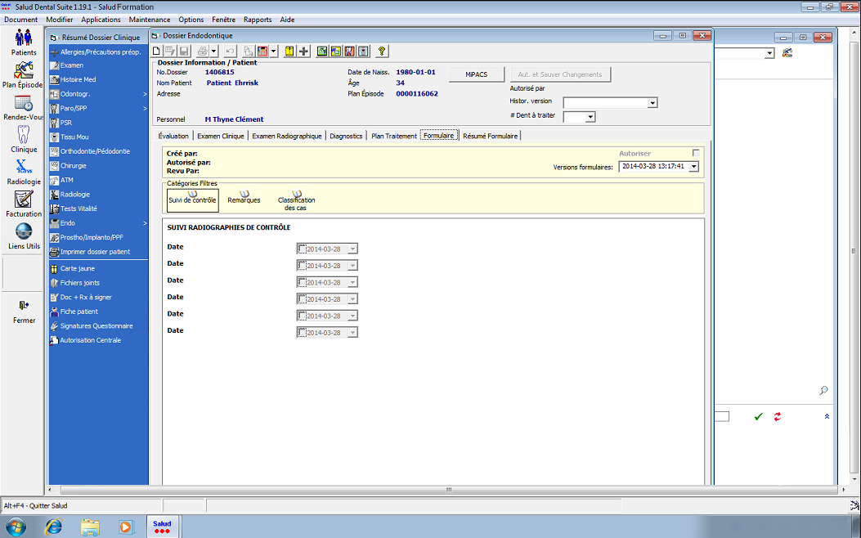Open the Facturation module icon

pyautogui.click(x=24, y=200)
